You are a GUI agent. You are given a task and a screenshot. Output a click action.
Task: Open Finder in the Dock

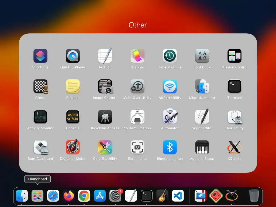22,196
